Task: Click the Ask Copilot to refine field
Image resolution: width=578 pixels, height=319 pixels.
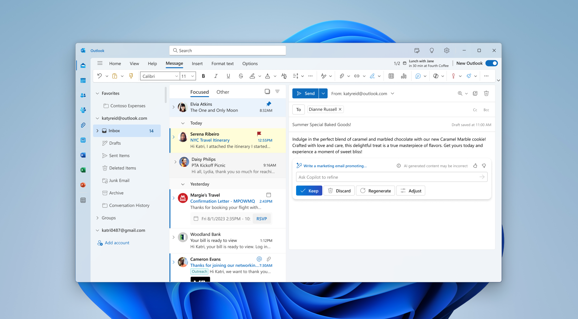Action: tap(392, 177)
